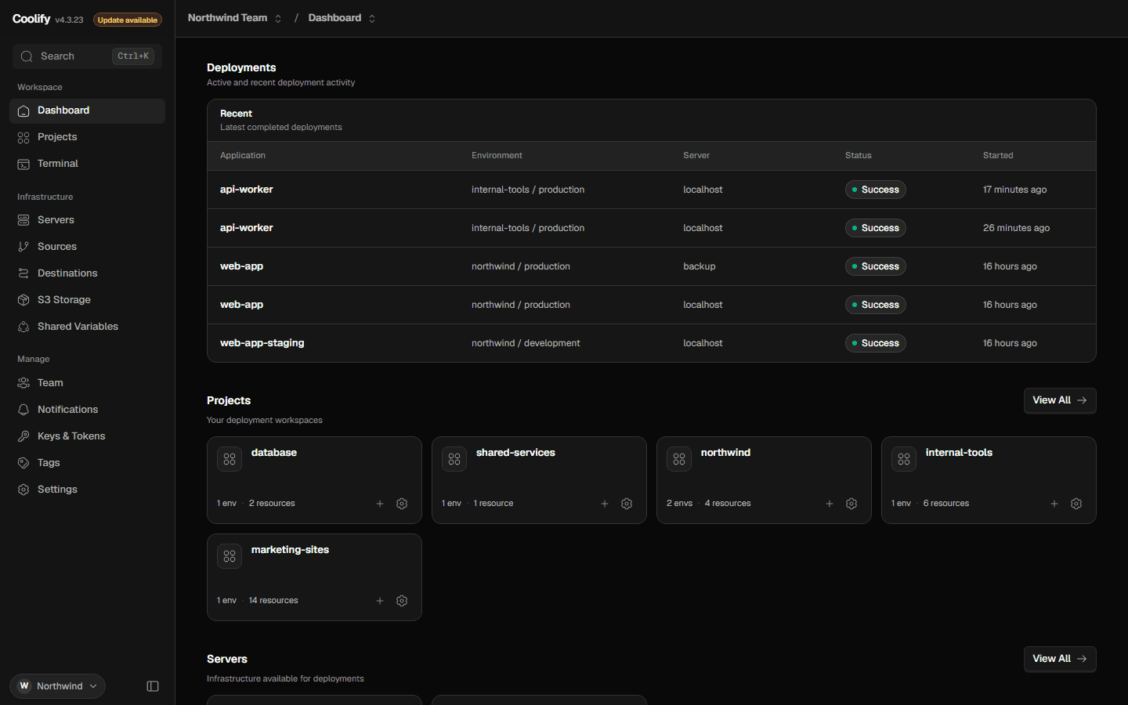The width and height of the screenshot is (1128, 705).
Task: Open internal-tools project settings gear
Action: [x=1076, y=504]
